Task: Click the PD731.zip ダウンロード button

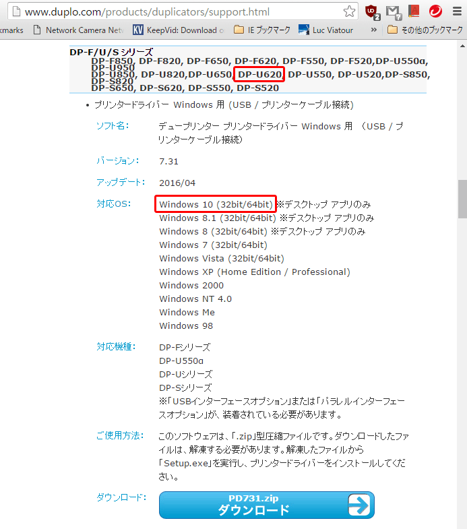Action: coord(267,505)
